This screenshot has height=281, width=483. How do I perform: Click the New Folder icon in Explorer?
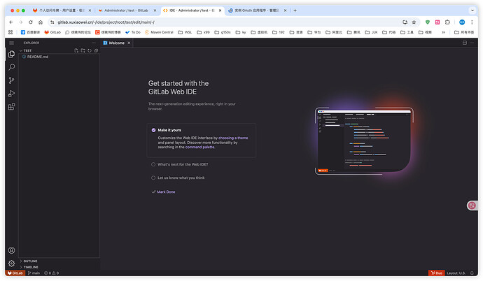click(x=83, y=50)
